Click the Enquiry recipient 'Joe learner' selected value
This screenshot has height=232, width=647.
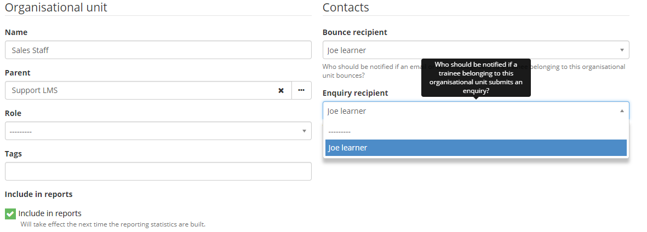347,111
